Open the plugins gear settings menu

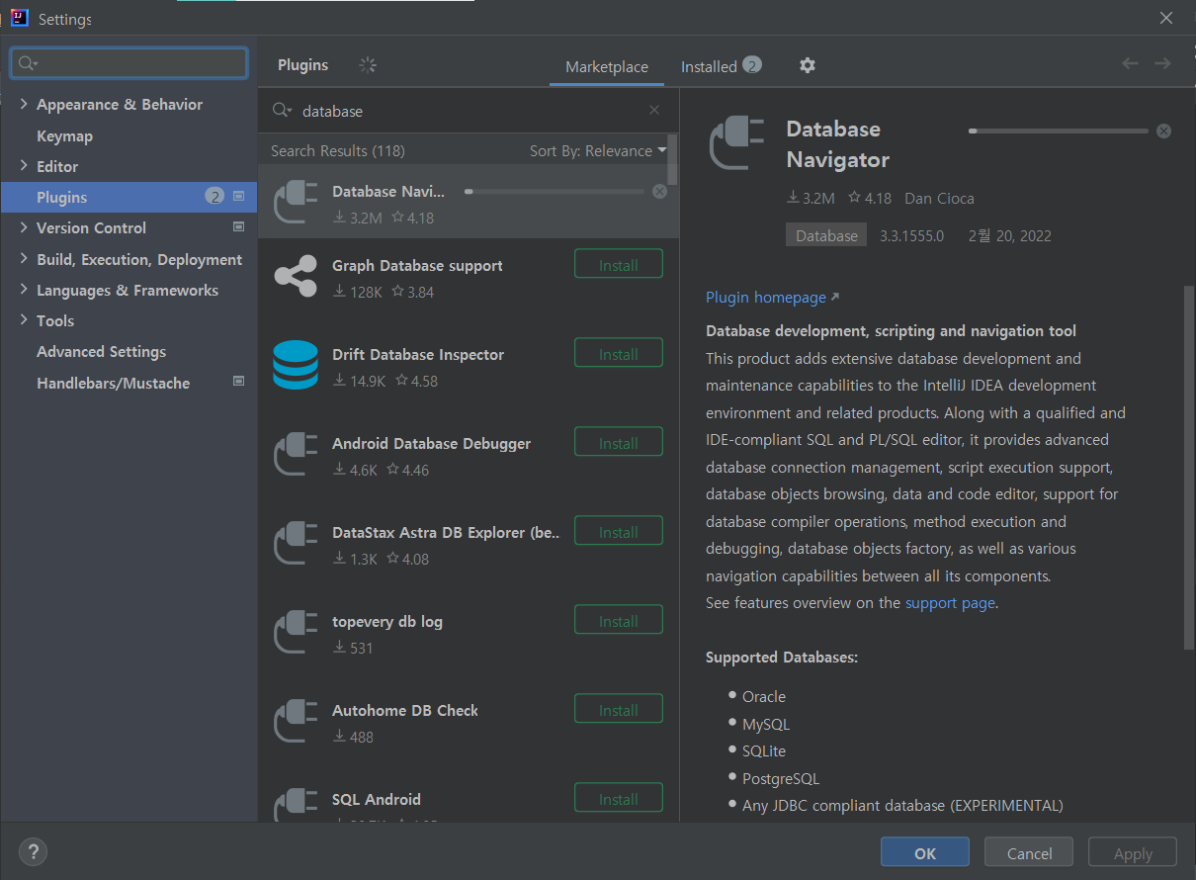pos(808,65)
